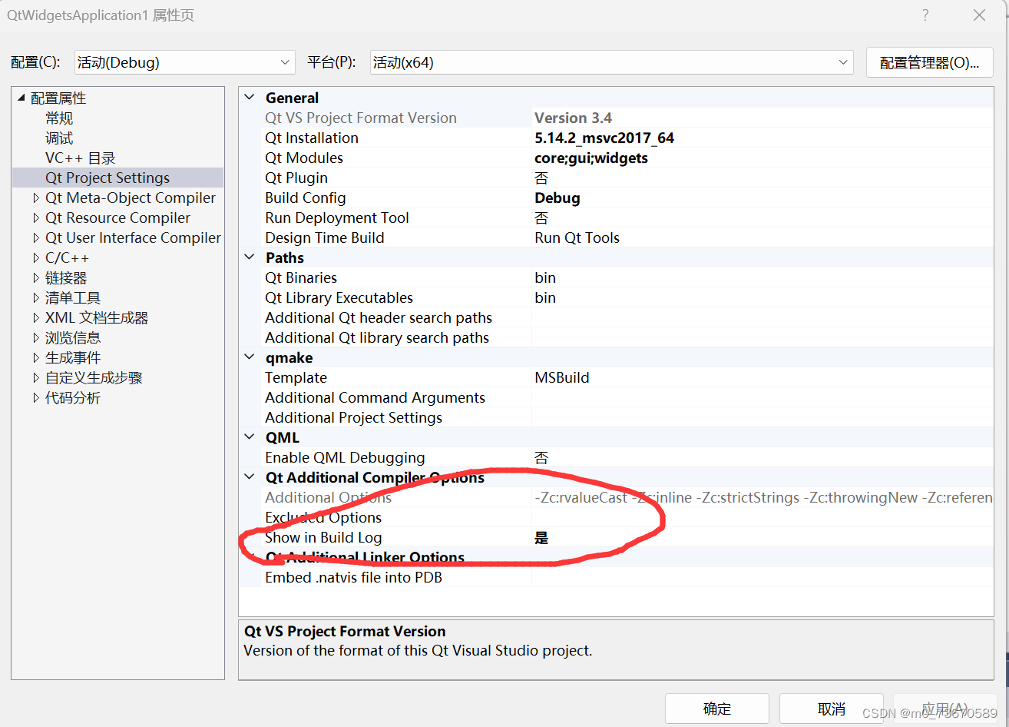Collapse the General properties section
This screenshot has height=727, width=1009.
(249, 97)
